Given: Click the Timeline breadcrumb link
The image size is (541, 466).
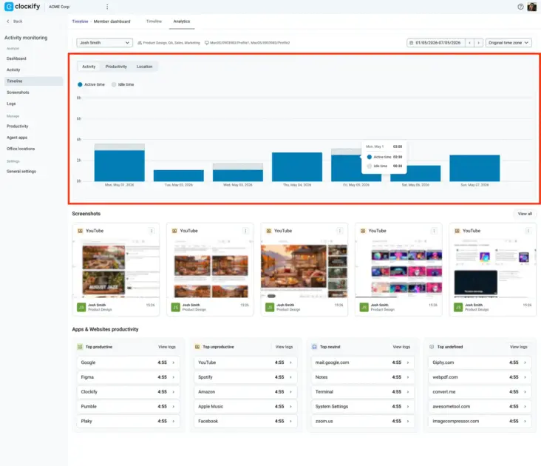Looking at the screenshot, I should 80,21.
